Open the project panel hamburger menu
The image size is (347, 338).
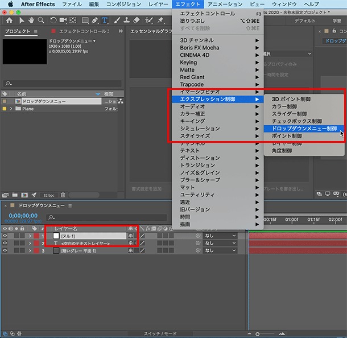click(x=35, y=32)
